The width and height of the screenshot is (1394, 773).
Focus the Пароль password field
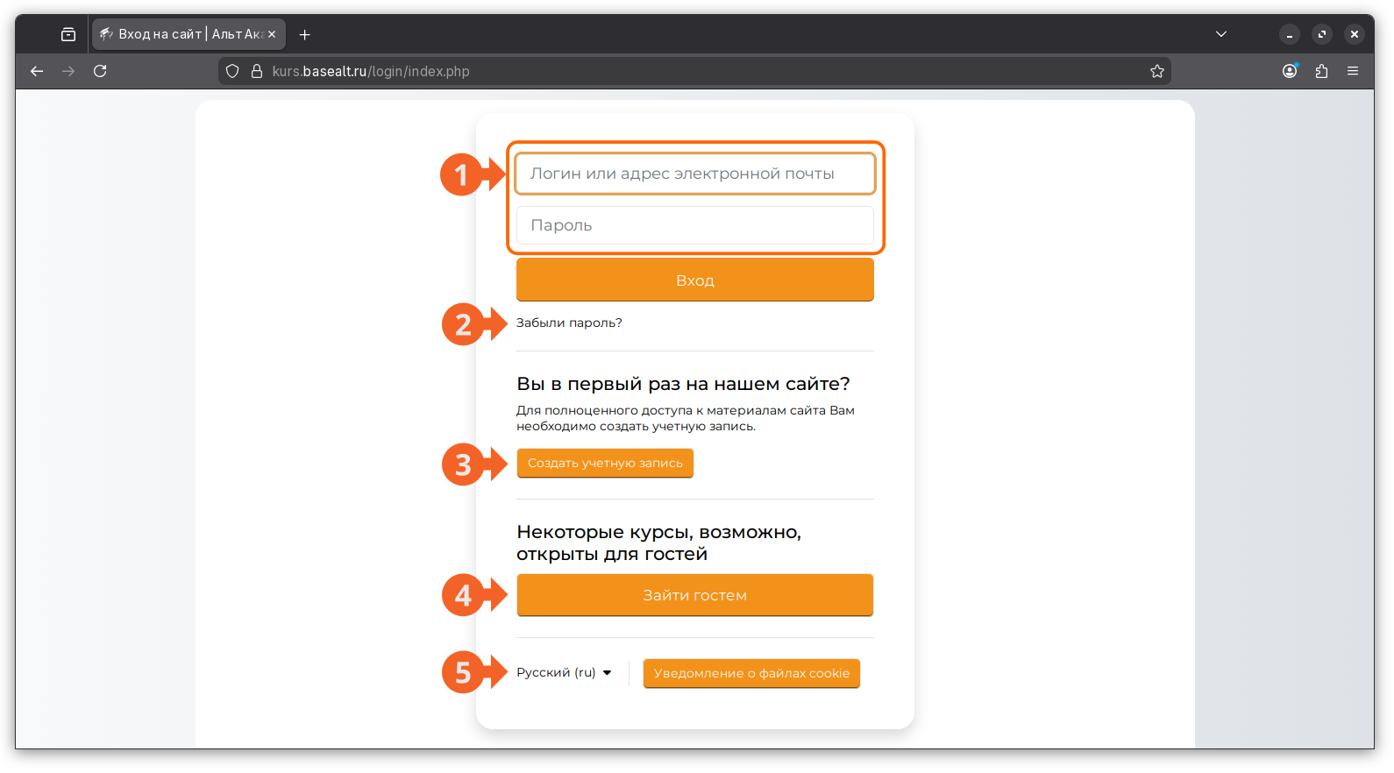[694, 225]
